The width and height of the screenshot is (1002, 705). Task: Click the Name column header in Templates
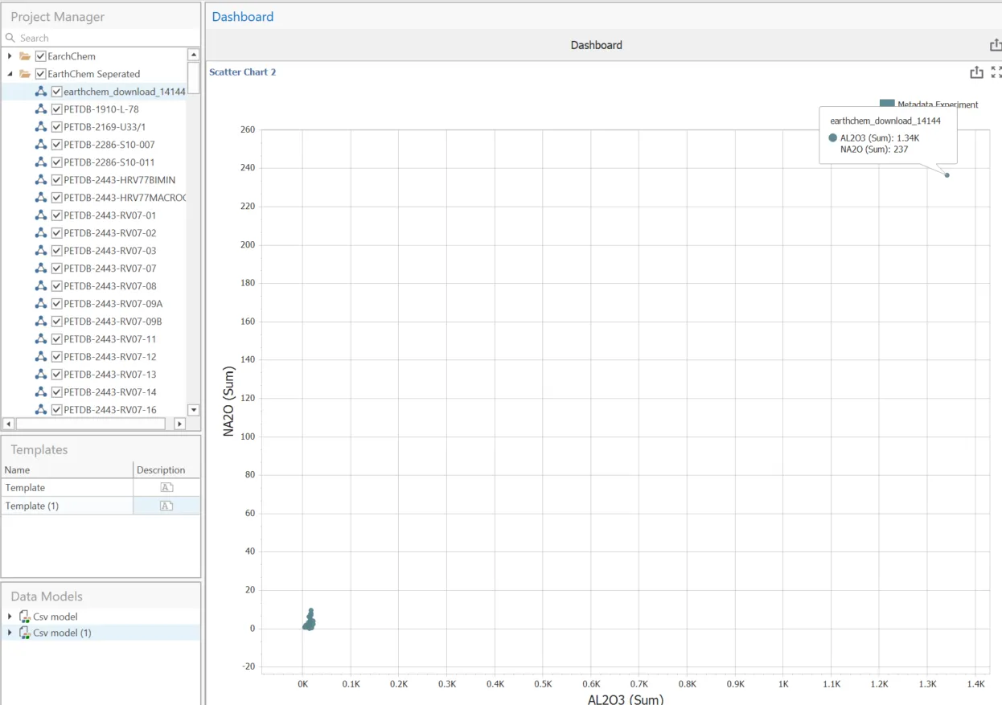tap(67, 470)
